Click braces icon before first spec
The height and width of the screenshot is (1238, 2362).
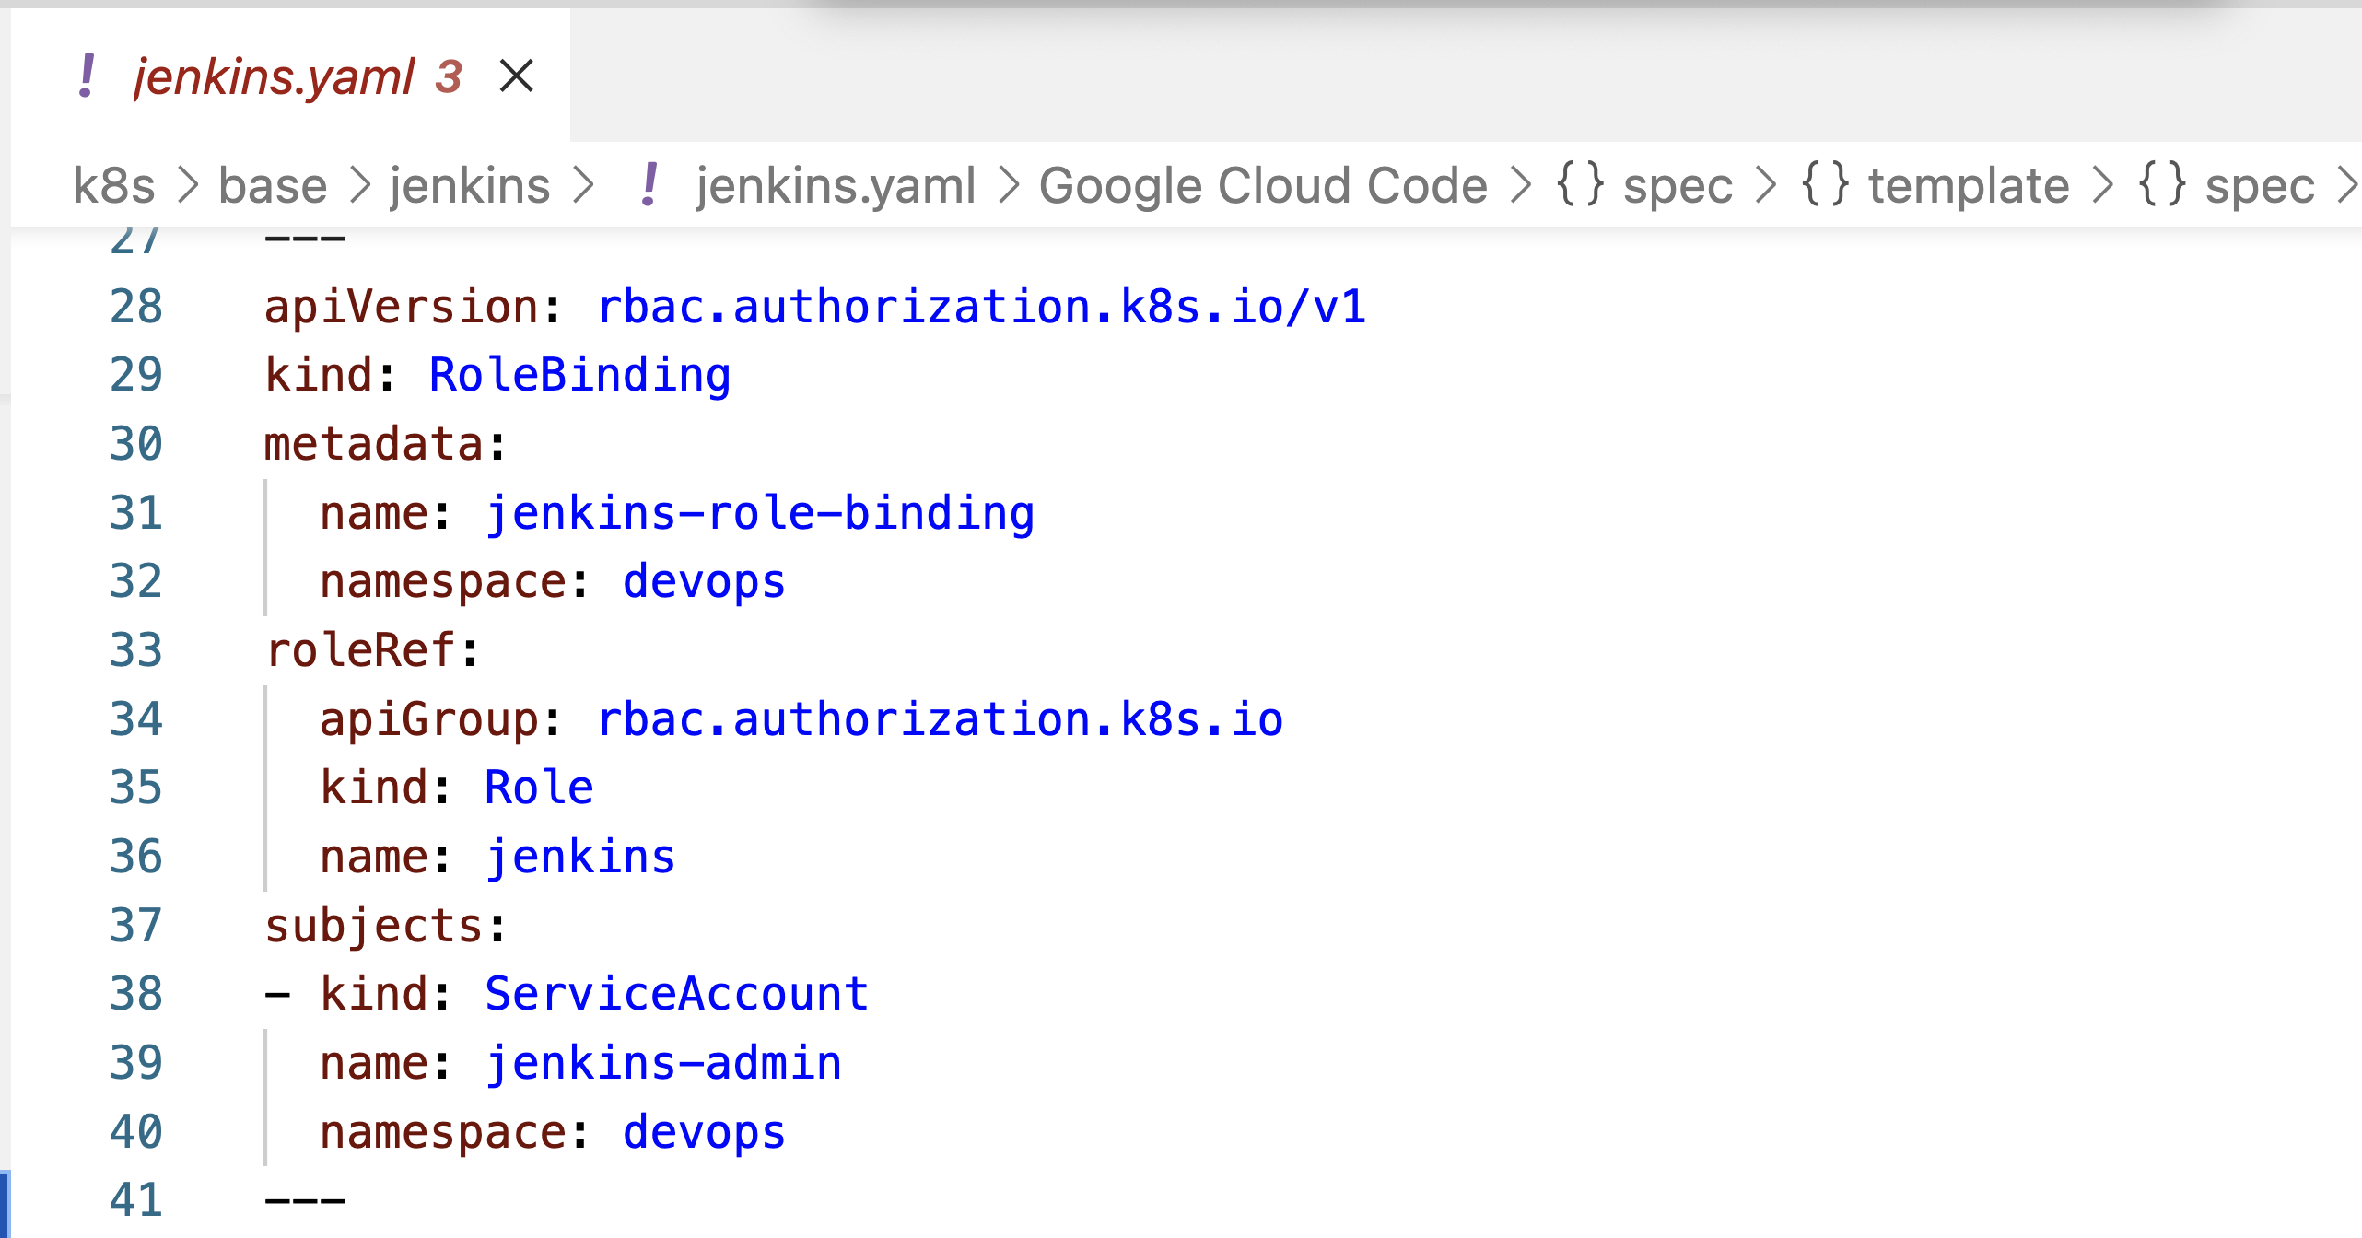(1580, 183)
